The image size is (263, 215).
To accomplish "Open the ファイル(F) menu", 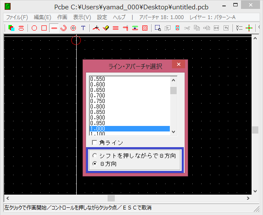I will (17, 17).
